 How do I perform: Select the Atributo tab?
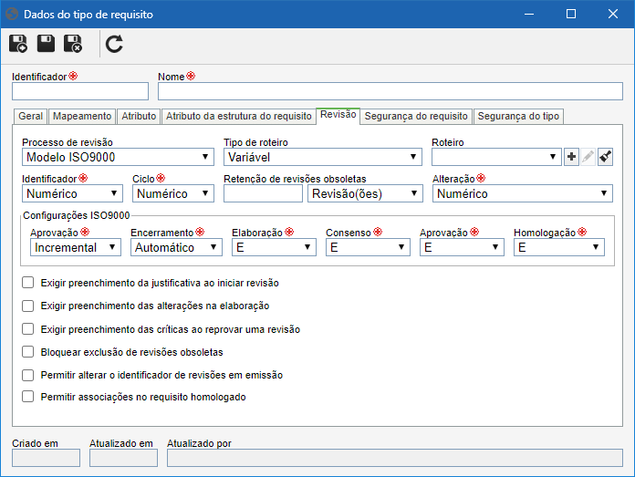click(x=139, y=116)
